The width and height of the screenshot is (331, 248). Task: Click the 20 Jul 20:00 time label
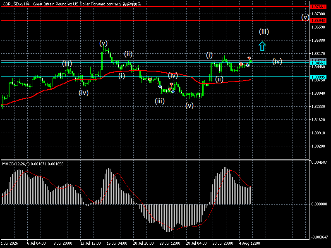pyautogui.click(x=143, y=243)
